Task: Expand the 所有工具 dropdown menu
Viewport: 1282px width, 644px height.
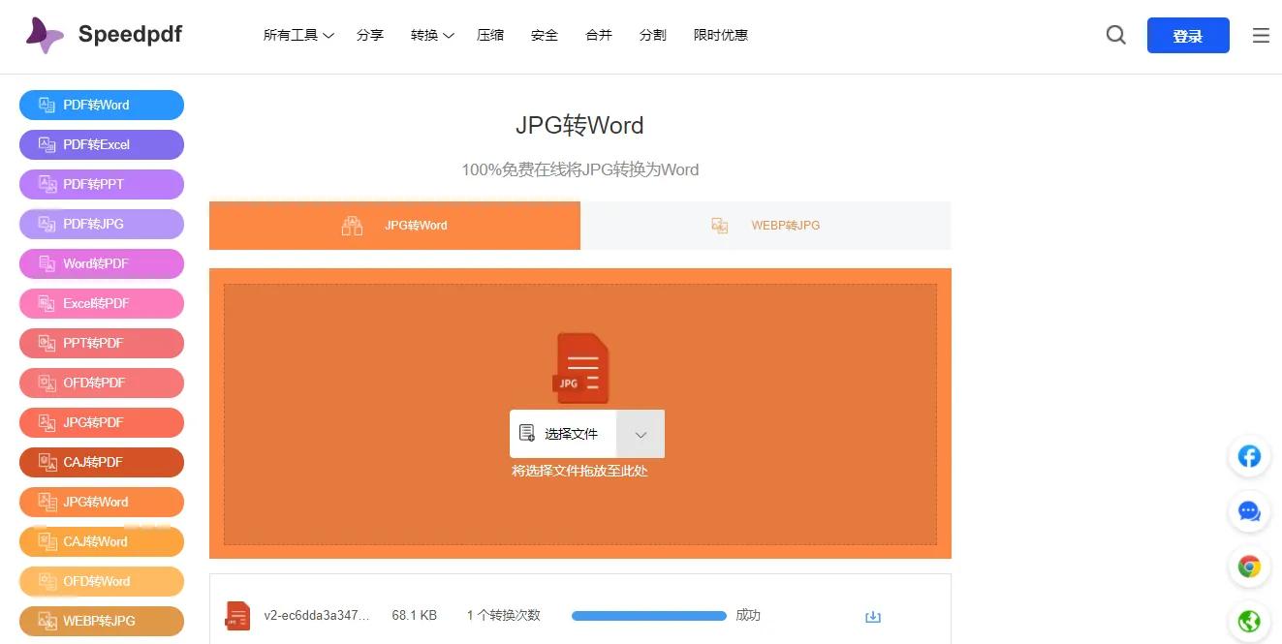Action: pyautogui.click(x=298, y=36)
